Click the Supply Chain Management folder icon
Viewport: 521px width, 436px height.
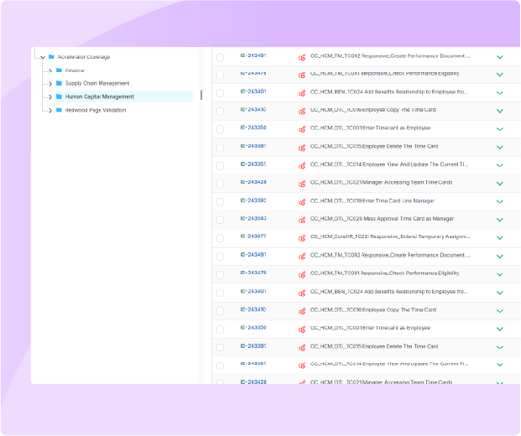pyautogui.click(x=59, y=84)
